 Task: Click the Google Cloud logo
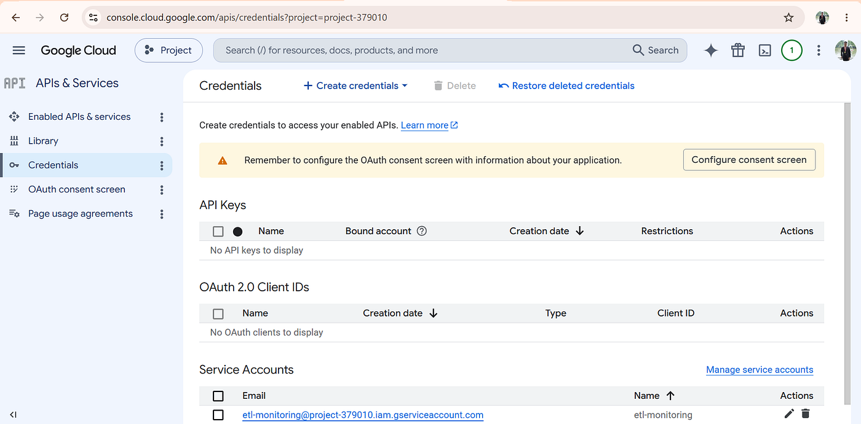point(78,50)
